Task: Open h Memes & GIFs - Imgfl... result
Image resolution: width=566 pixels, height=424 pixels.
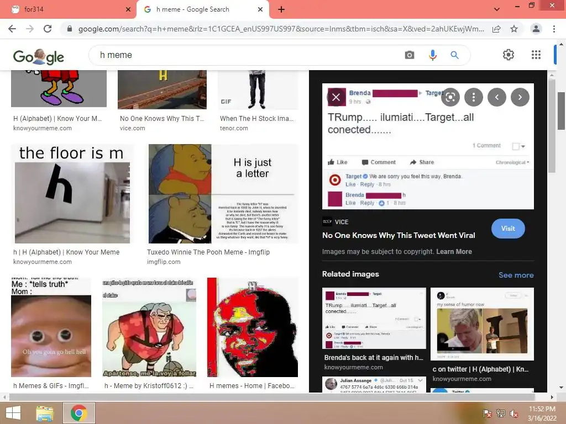Action: point(51,386)
